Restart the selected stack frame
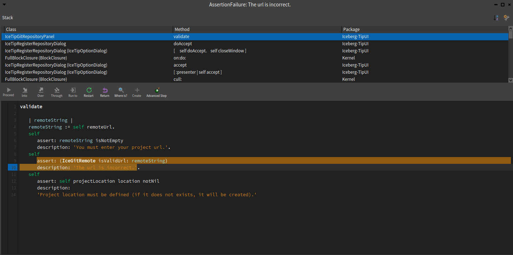Screen dimensions: 513x255 (x=89, y=92)
